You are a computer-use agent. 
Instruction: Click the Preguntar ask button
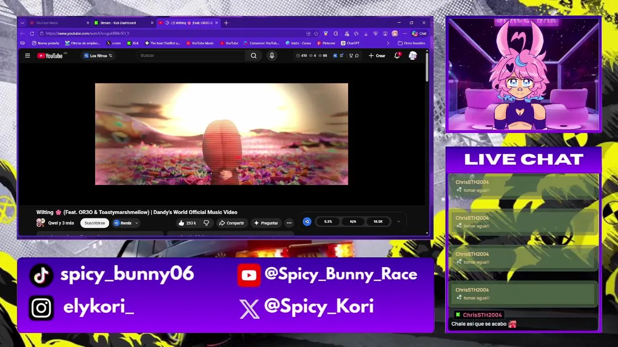(266, 223)
